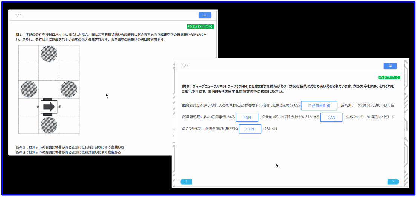Click the 条件２ condition text line

point(70,152)
